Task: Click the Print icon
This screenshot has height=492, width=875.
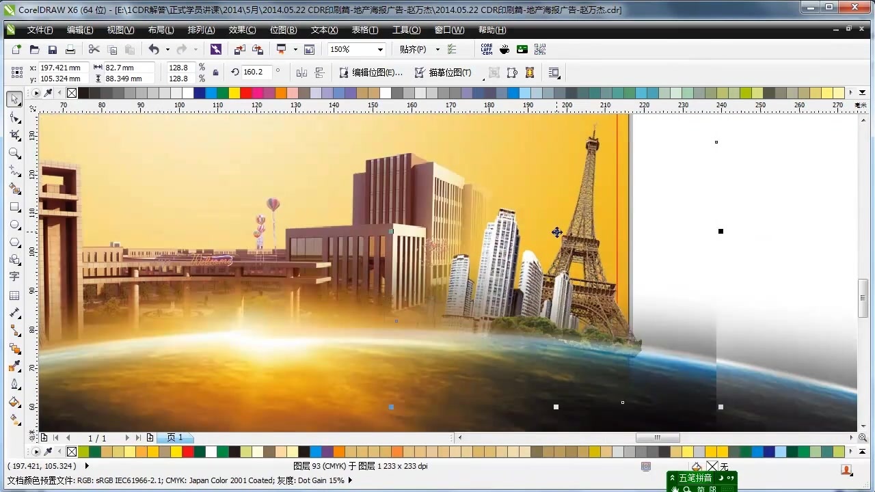Action: pos(70,49)
